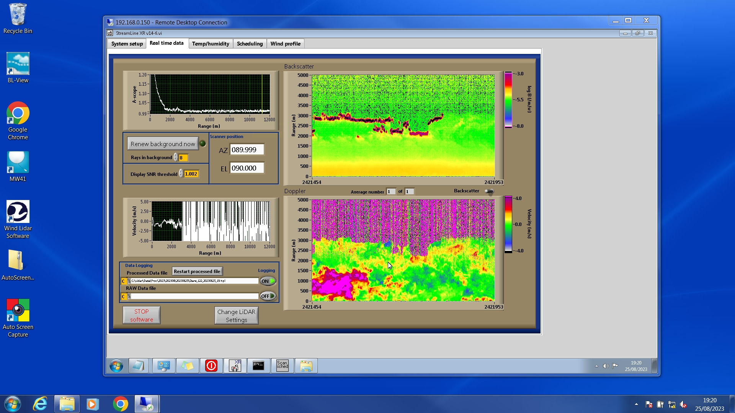The height and width of the screenshot is (413, 735).
Task: Click the BL-View desktop shortcut
Action: 18,68
